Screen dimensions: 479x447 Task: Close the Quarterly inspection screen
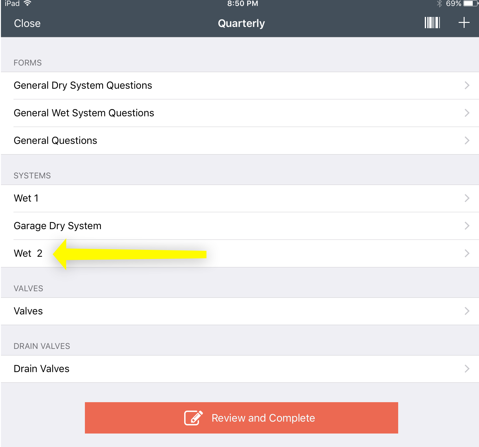pos(27,23)
